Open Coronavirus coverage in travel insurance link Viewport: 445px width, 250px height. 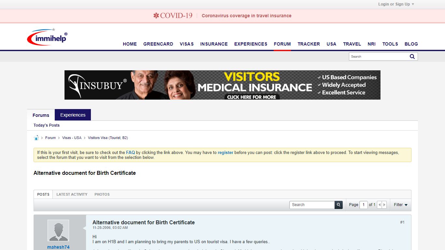(247, 16)
